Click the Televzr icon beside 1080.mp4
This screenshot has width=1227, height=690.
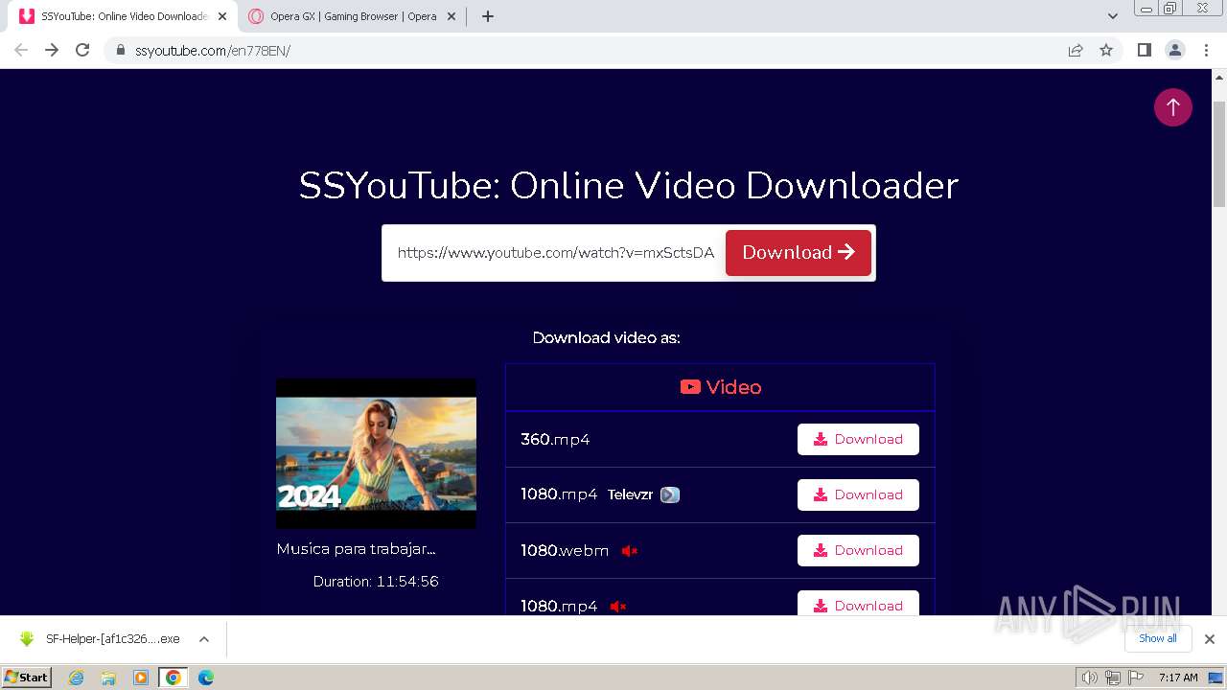[x=670, y=494]
